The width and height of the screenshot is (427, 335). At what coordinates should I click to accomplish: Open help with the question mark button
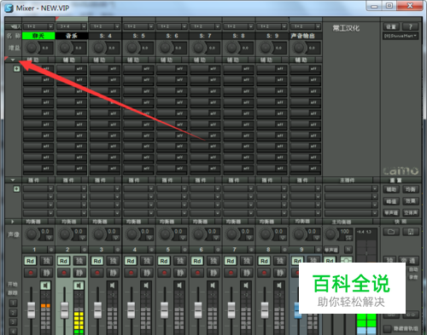(410, 26)
